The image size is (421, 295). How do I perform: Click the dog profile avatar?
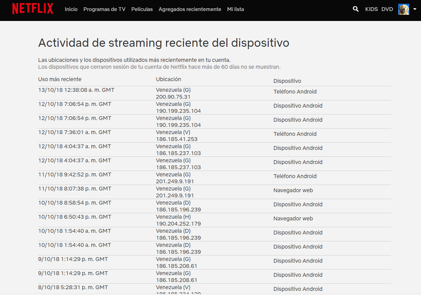point(403,9)
